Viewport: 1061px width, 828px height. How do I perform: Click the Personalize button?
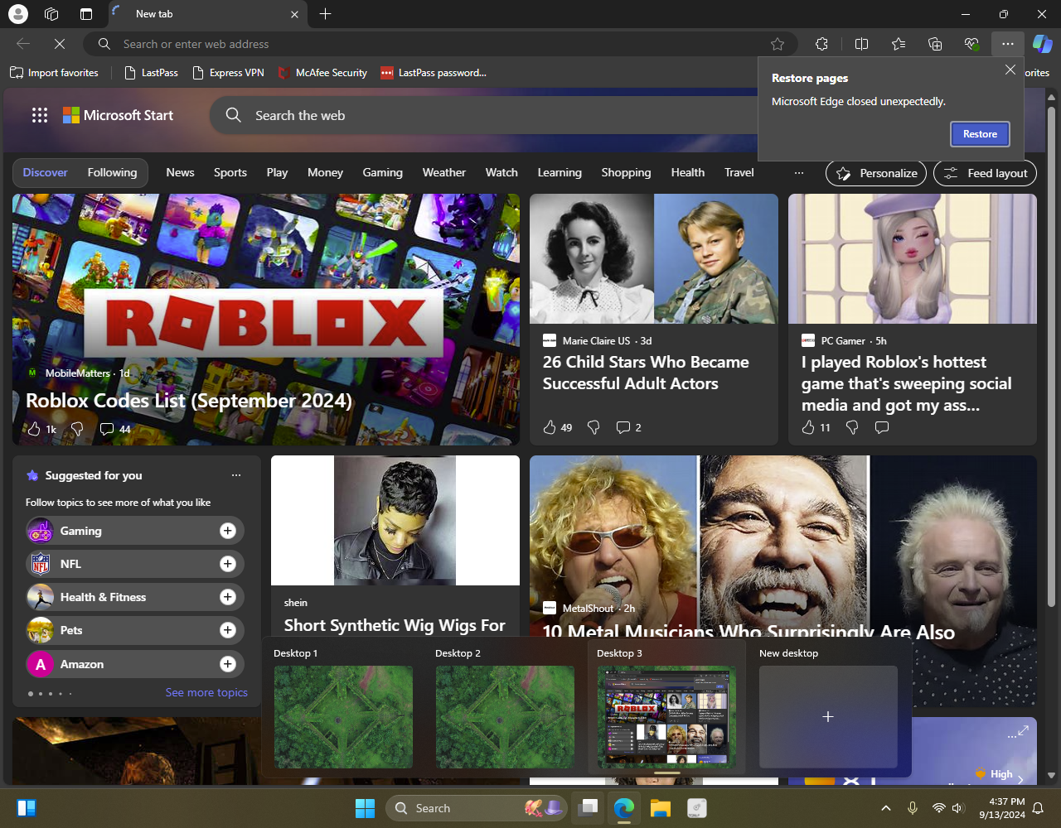tap(876, 173)
